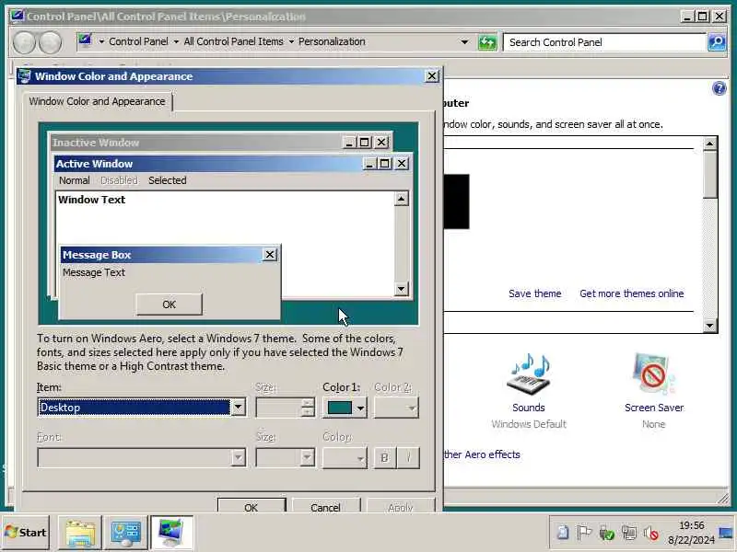
Task: Click OK in the Message Box preview
Action: pos(170,305)
